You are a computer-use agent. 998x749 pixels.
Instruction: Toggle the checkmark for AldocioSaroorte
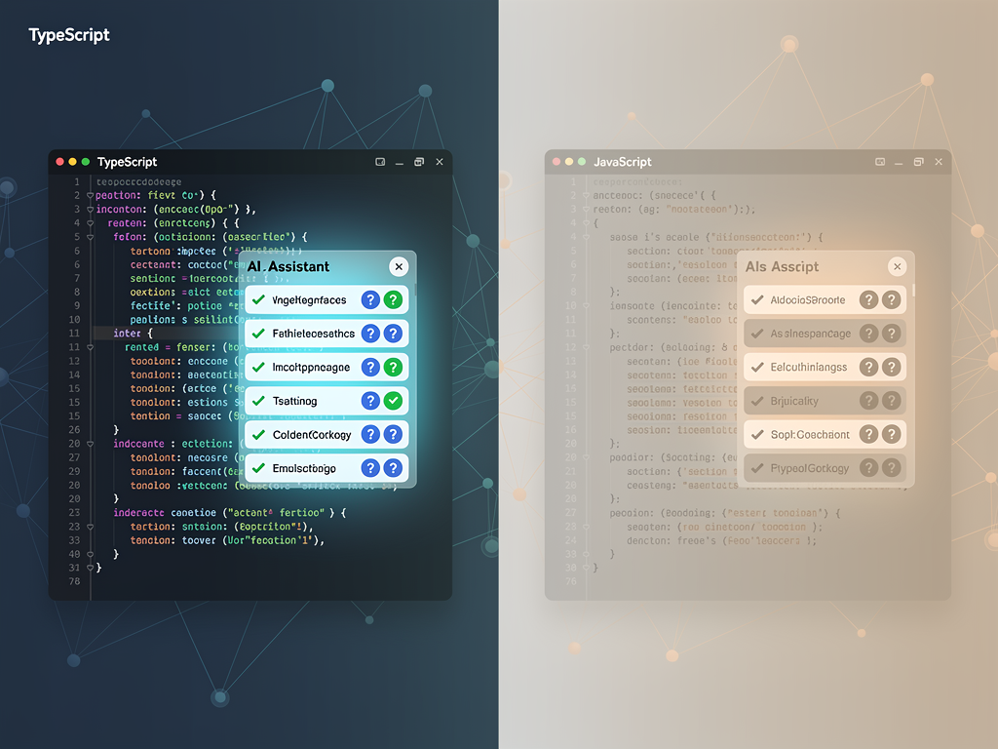tap(757, 299)
